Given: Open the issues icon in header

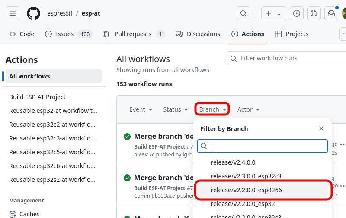Looking at the screenshot, I should [297, 13].
